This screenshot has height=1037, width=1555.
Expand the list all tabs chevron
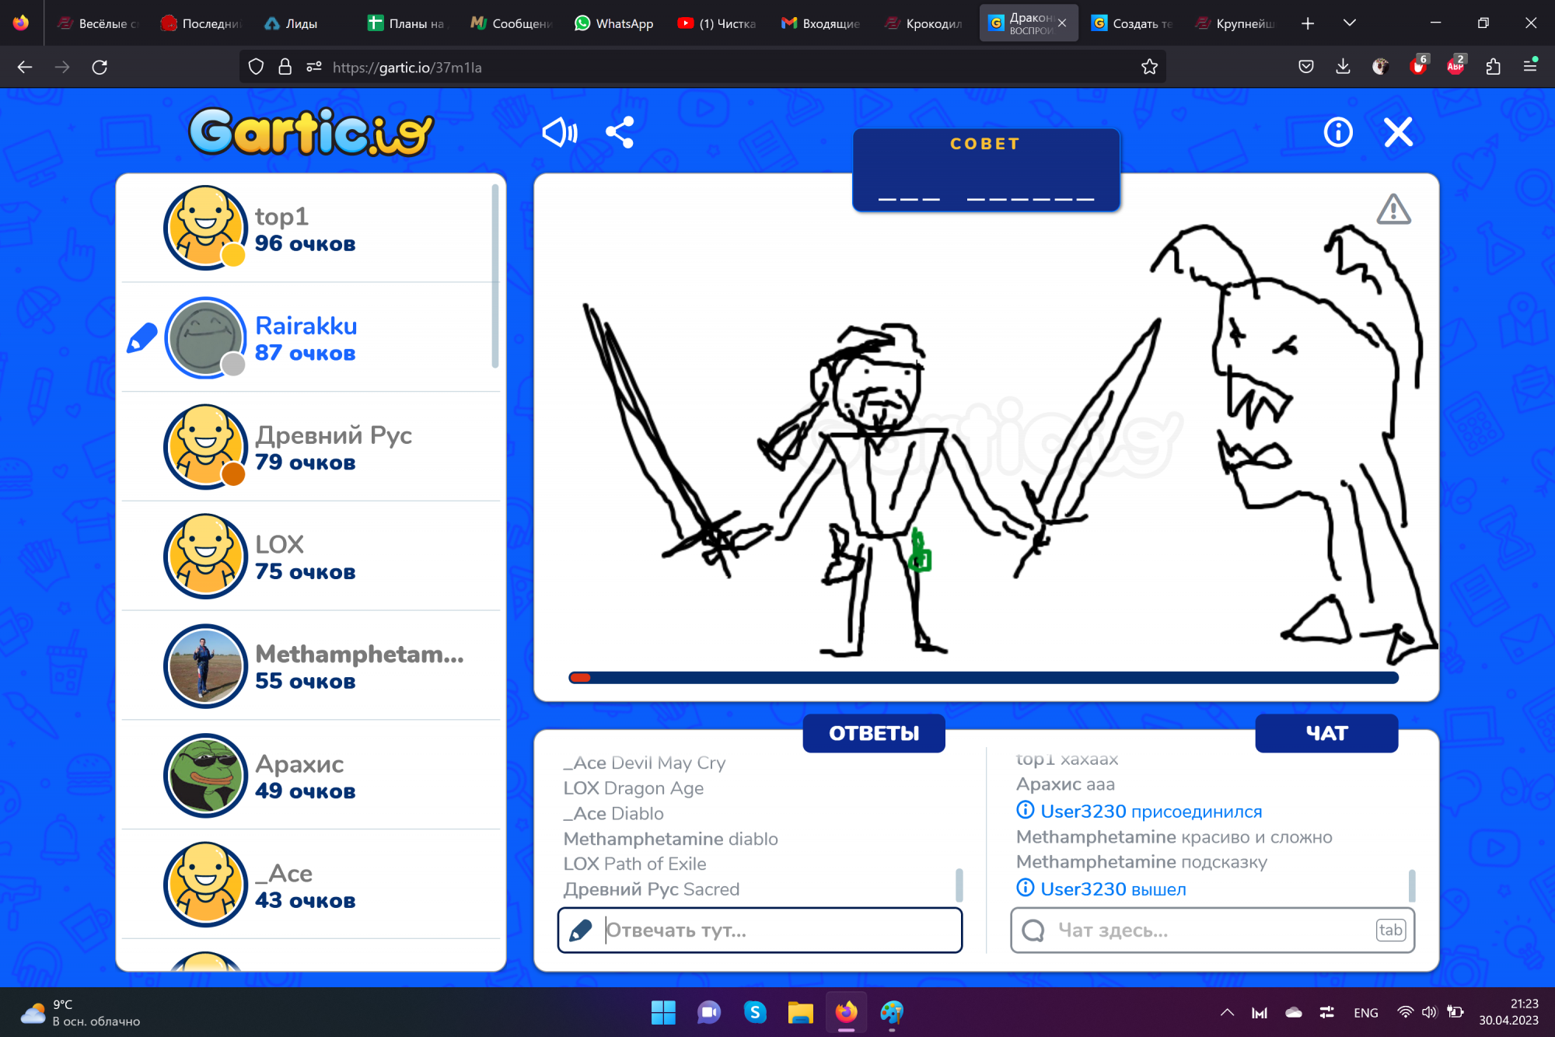point(1350,23)
